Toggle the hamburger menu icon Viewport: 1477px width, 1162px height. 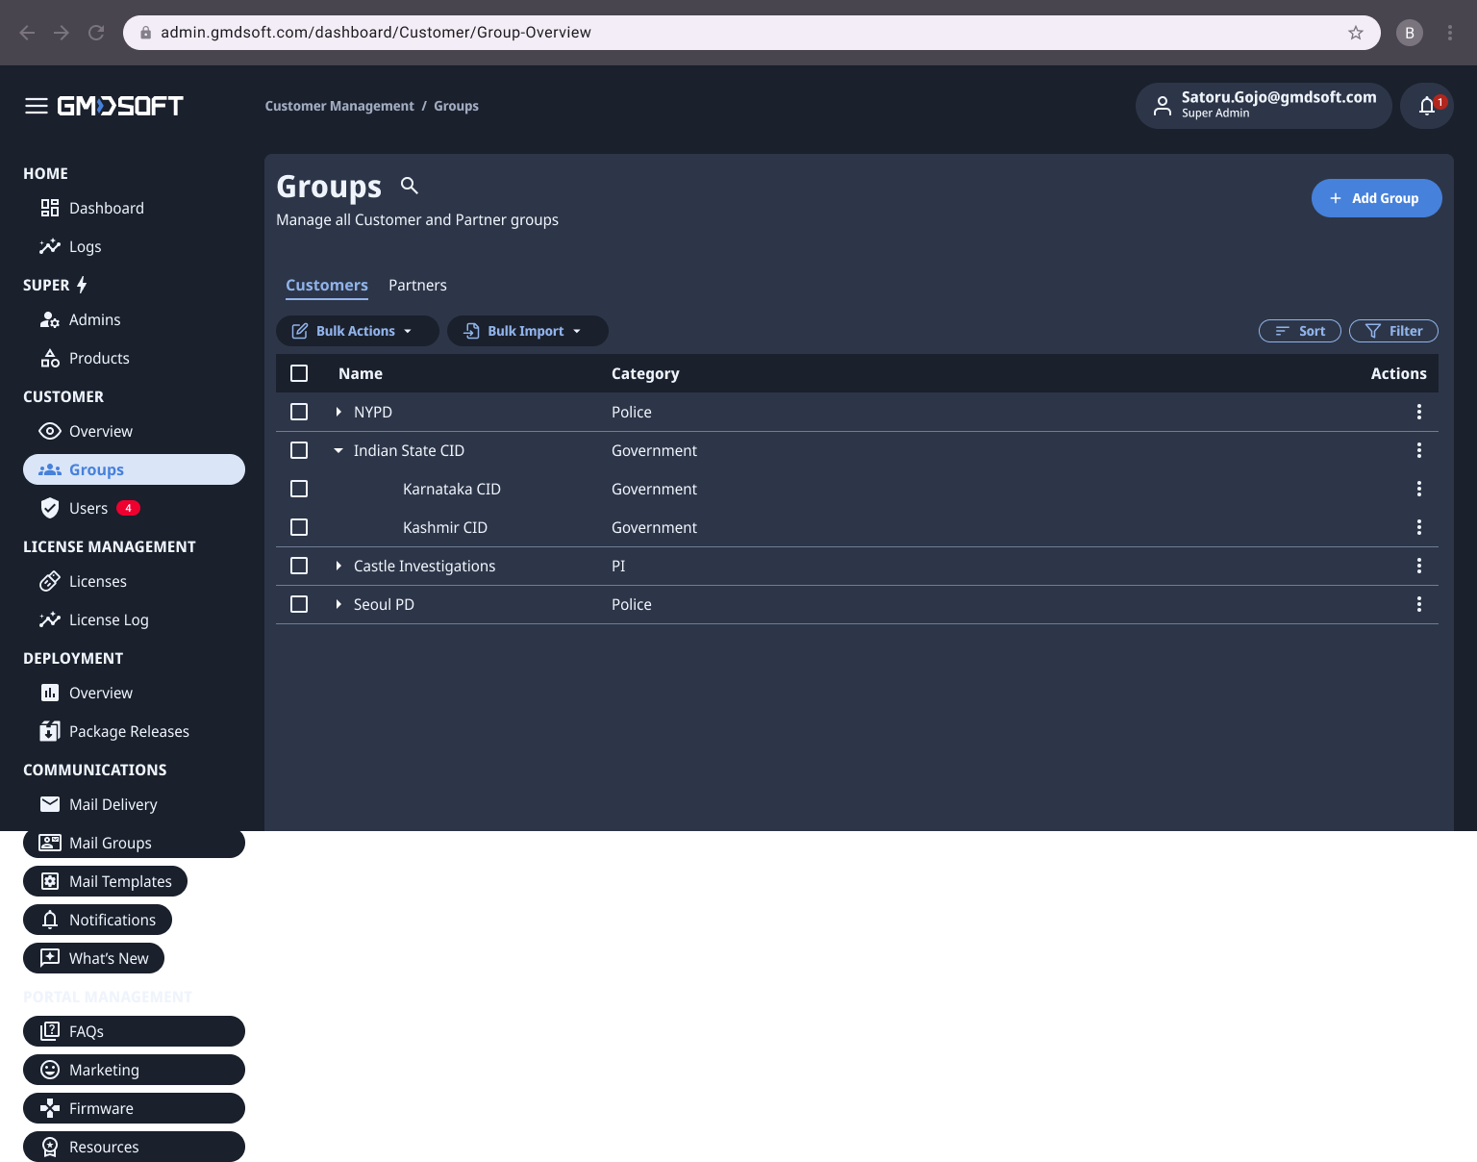point(37,106)
